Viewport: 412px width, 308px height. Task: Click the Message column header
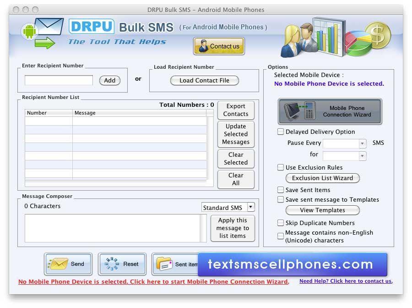pos(139,113)
